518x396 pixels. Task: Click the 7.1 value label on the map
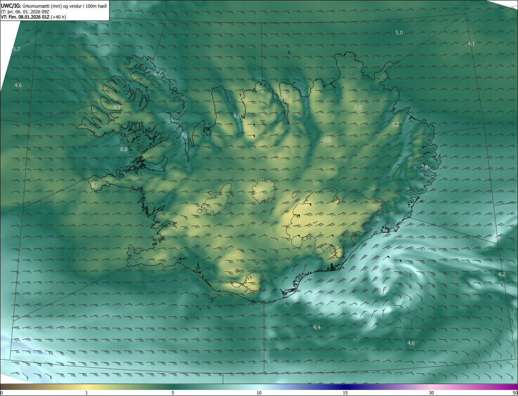[x=184, y=135]
